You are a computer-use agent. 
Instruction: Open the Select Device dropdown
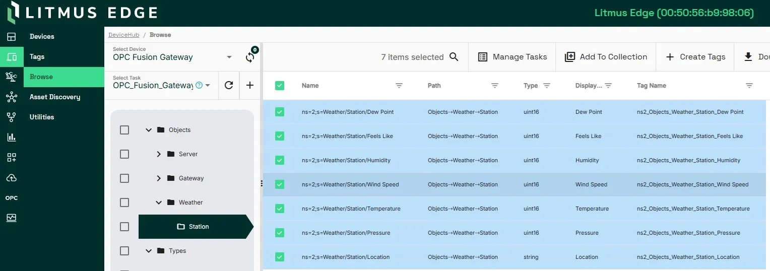pyautogui.click(x=173, y=57)
